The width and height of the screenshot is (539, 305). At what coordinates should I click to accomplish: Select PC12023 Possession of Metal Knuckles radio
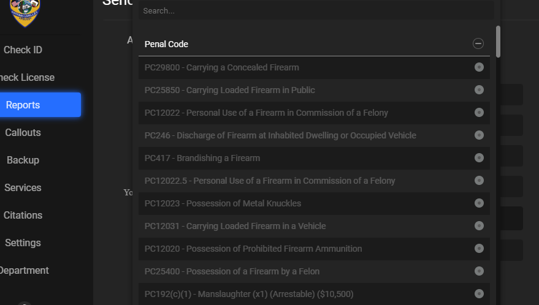(x=479, y=203)
